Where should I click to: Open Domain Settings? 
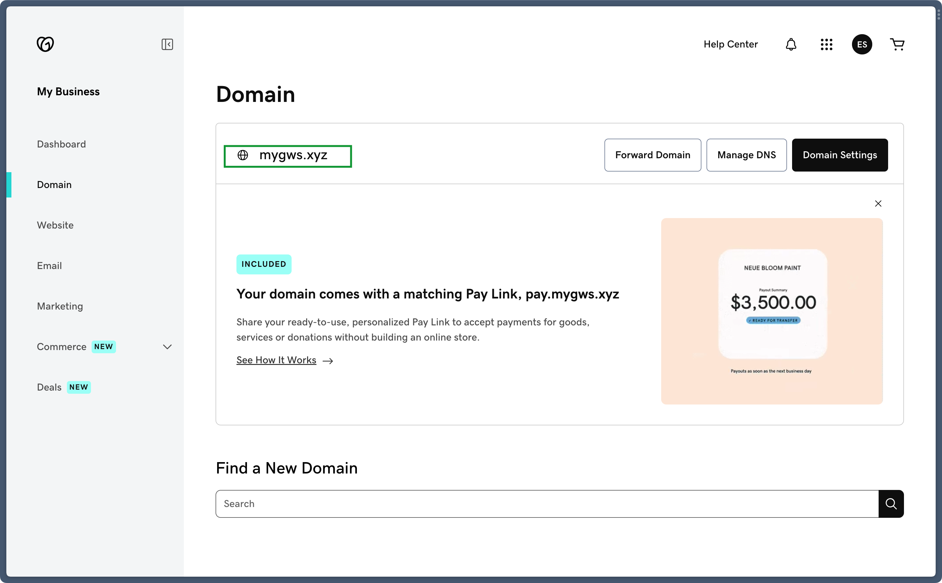coord(840,155)
